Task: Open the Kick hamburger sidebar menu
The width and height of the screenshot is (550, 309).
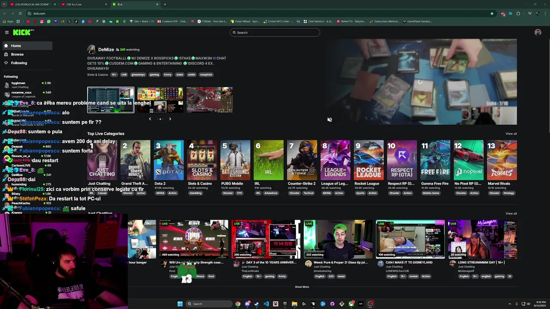Action: [x=7, y=32]
